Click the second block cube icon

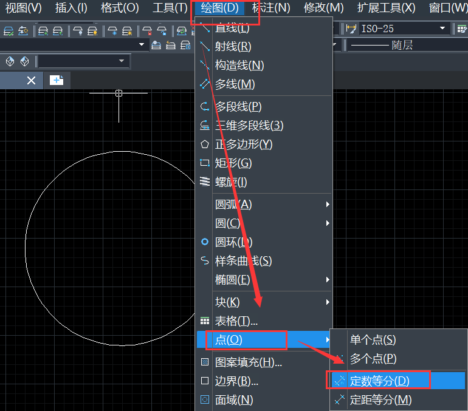pos(24,61)
